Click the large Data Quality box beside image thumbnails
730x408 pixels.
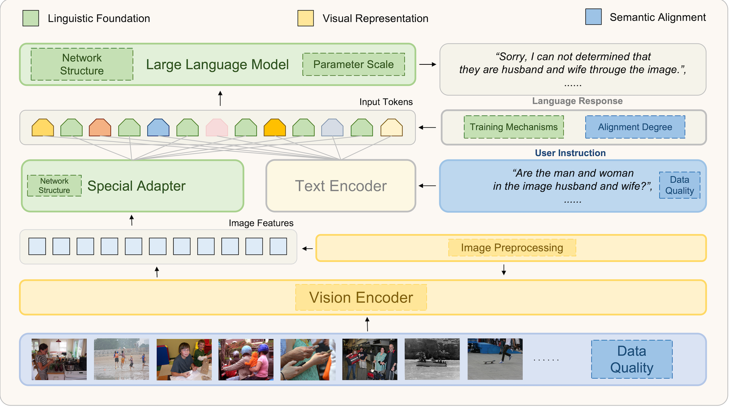tap(632, 359)
